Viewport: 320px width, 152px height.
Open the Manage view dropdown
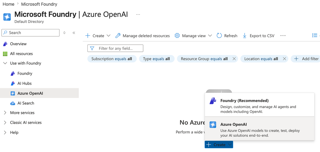point(193,36)
